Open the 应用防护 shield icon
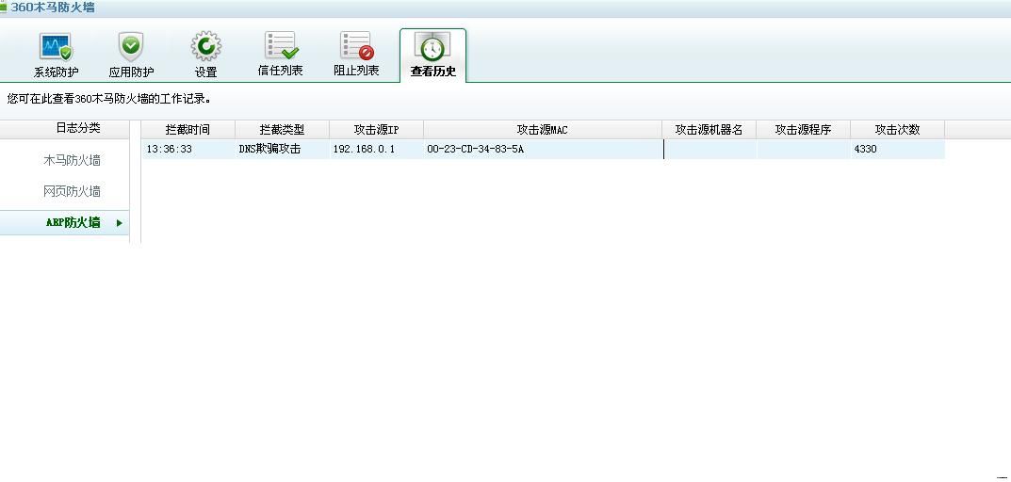 coord(131,47)
